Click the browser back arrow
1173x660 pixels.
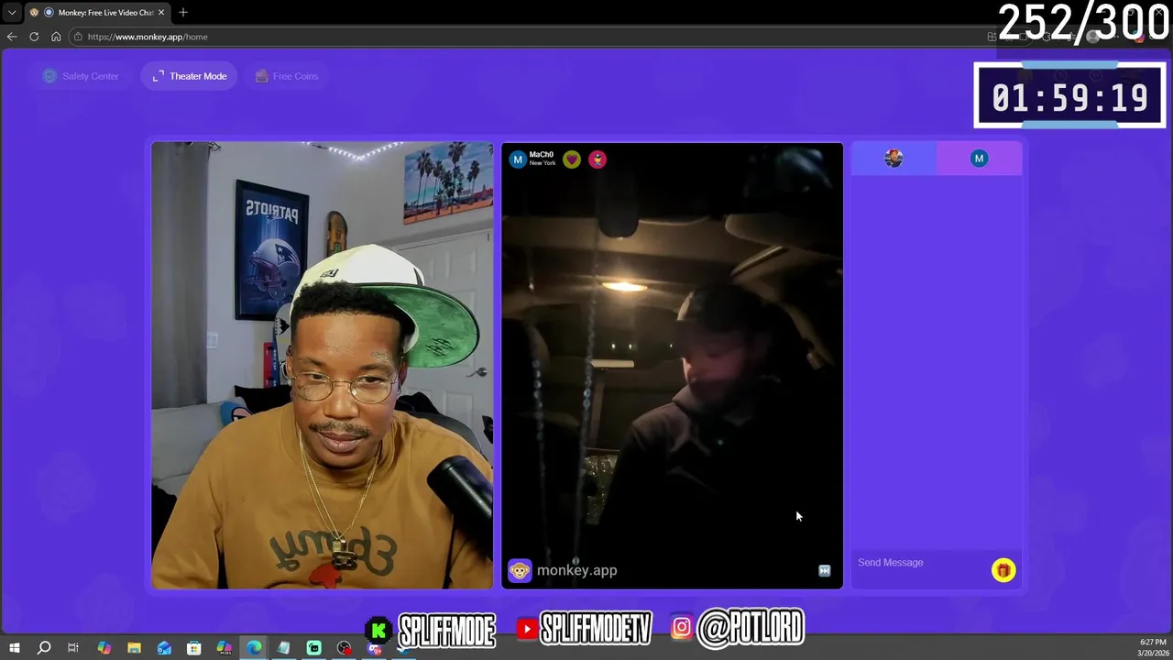12,37
